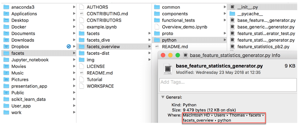The width and height of the screenshot is (303, 128).
Task: Click the __pycache__ folder icon
Action: point(232,14)
